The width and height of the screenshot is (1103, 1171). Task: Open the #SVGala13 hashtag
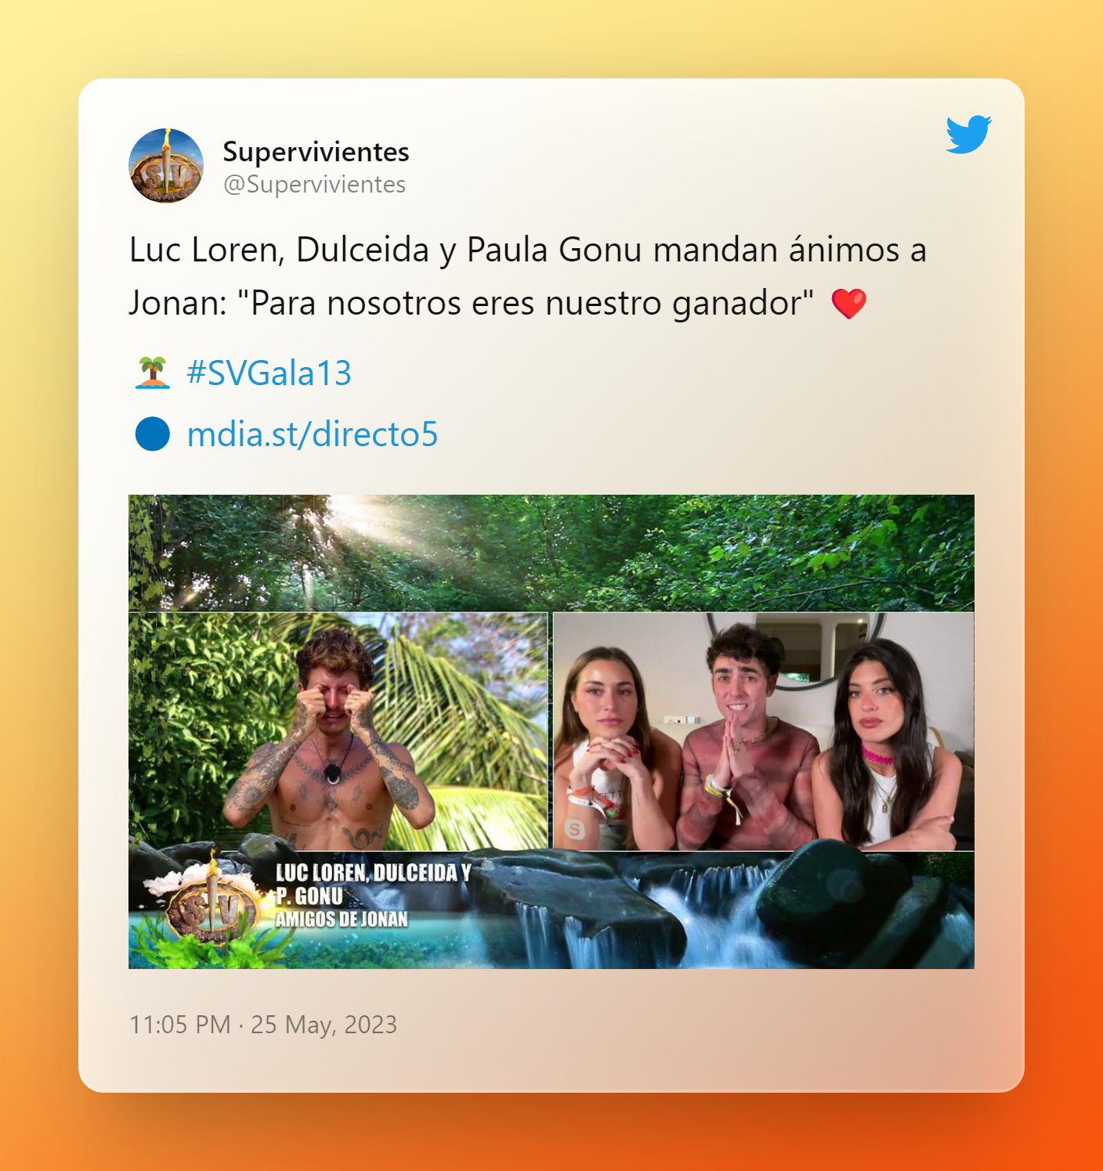269,373
